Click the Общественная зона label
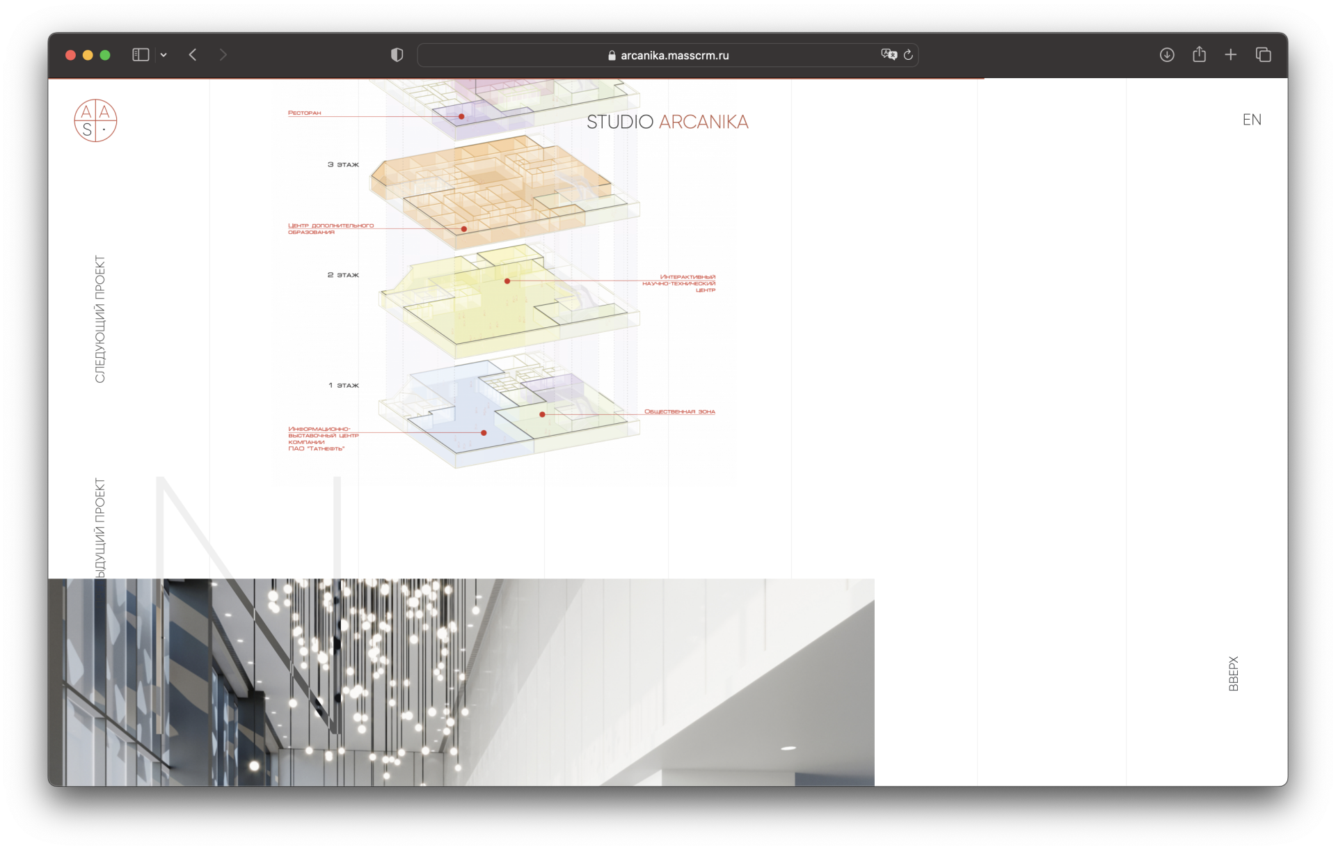The image size is (1336, 850). tap(680, 411)
